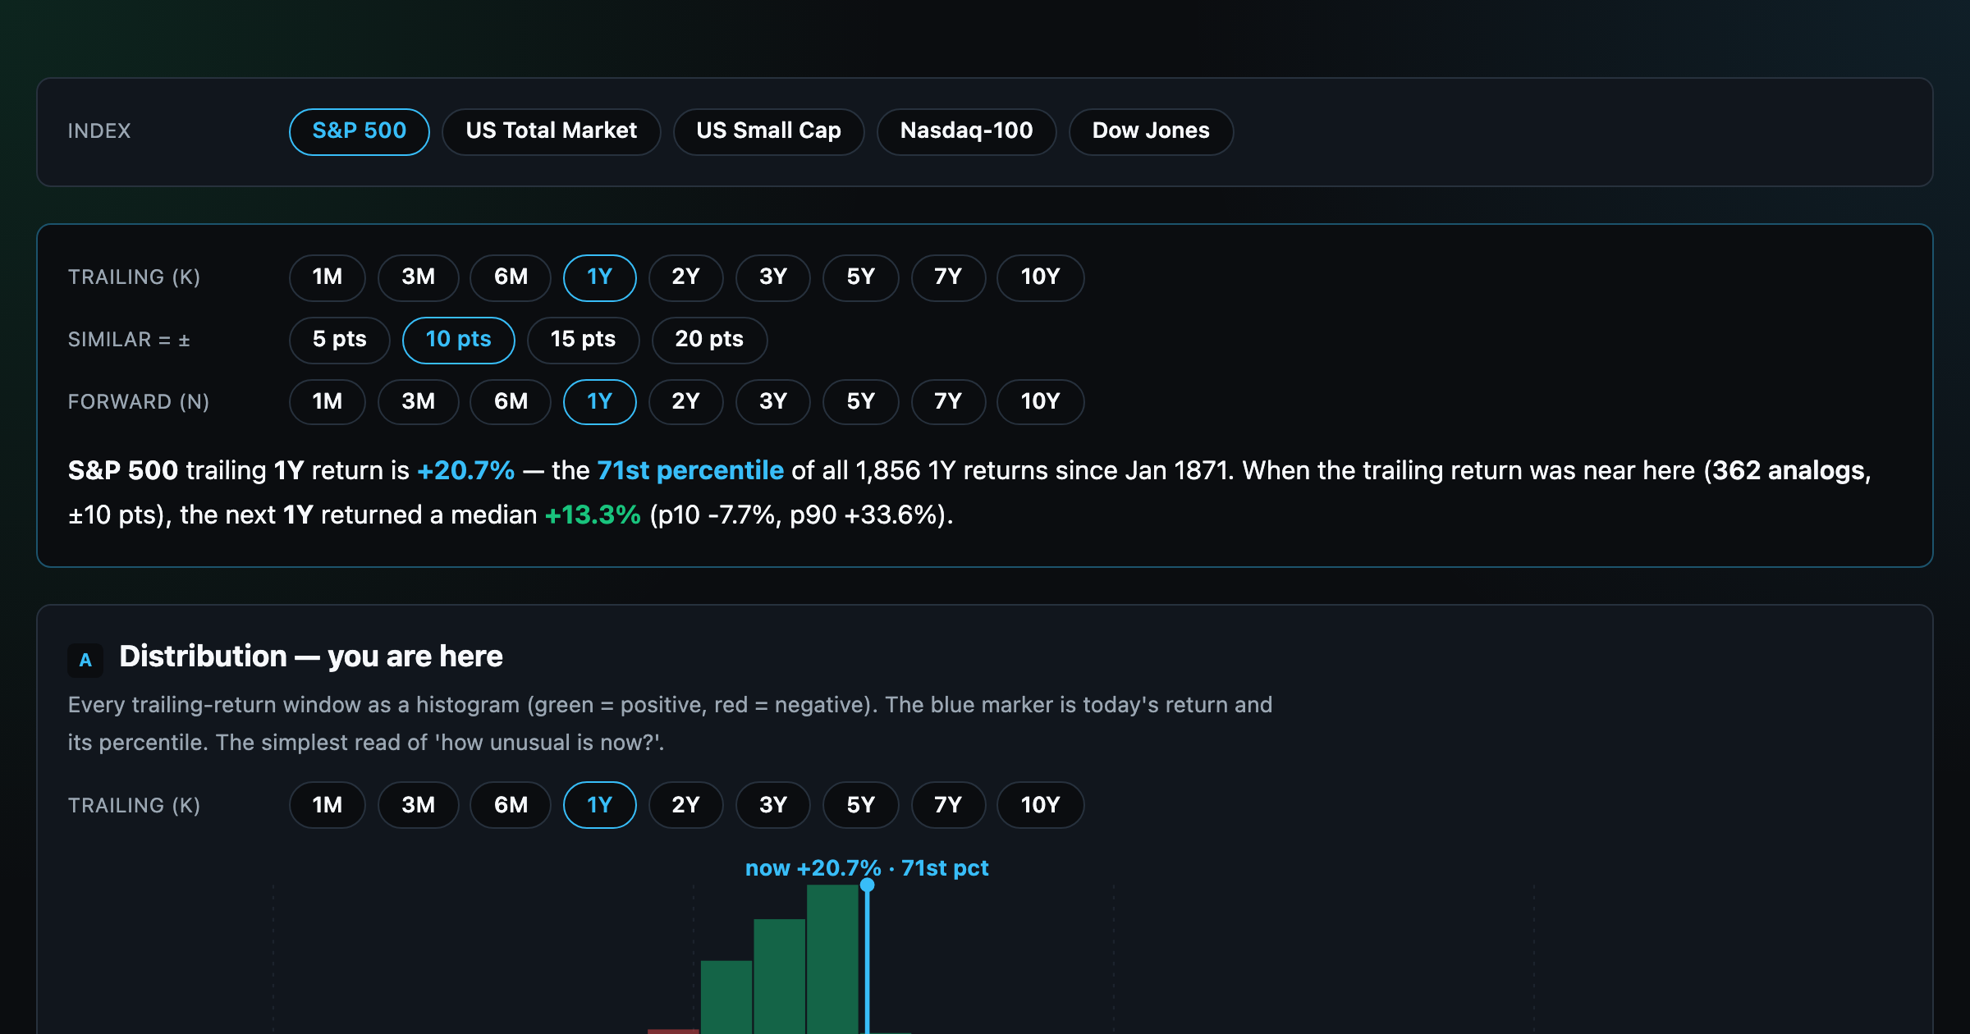1970x1034 pixels.
Task: Pick the Dow Jones index
Action: pos(1151,131)
